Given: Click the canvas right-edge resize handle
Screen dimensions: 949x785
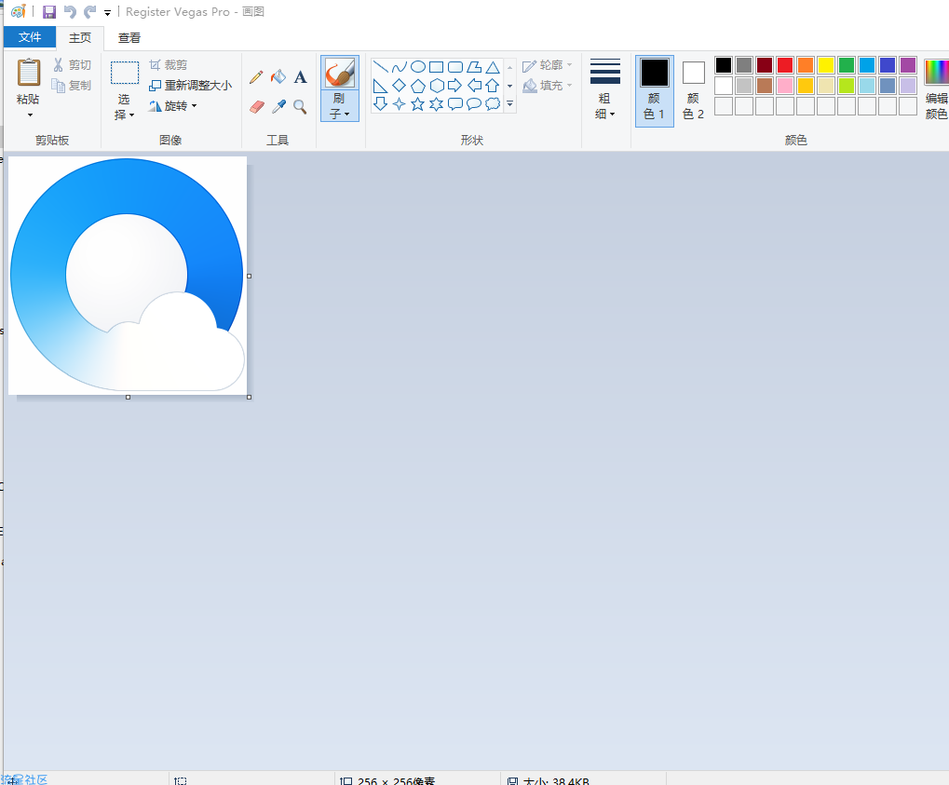Looking at the screenshot, I should click(x=250, y=276).
